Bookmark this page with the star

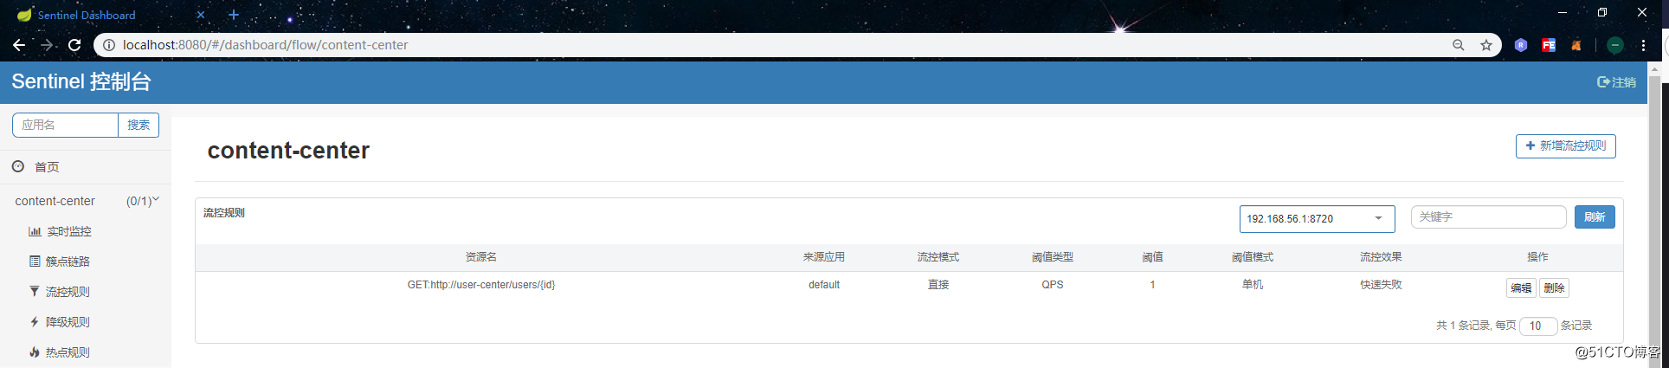coord(1486,45)
